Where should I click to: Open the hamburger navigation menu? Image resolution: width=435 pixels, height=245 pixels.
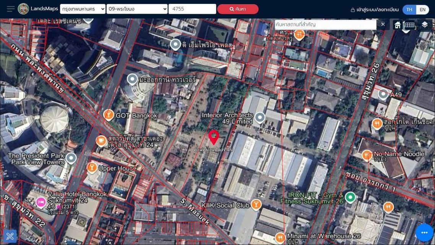click(x=10, y=8)
